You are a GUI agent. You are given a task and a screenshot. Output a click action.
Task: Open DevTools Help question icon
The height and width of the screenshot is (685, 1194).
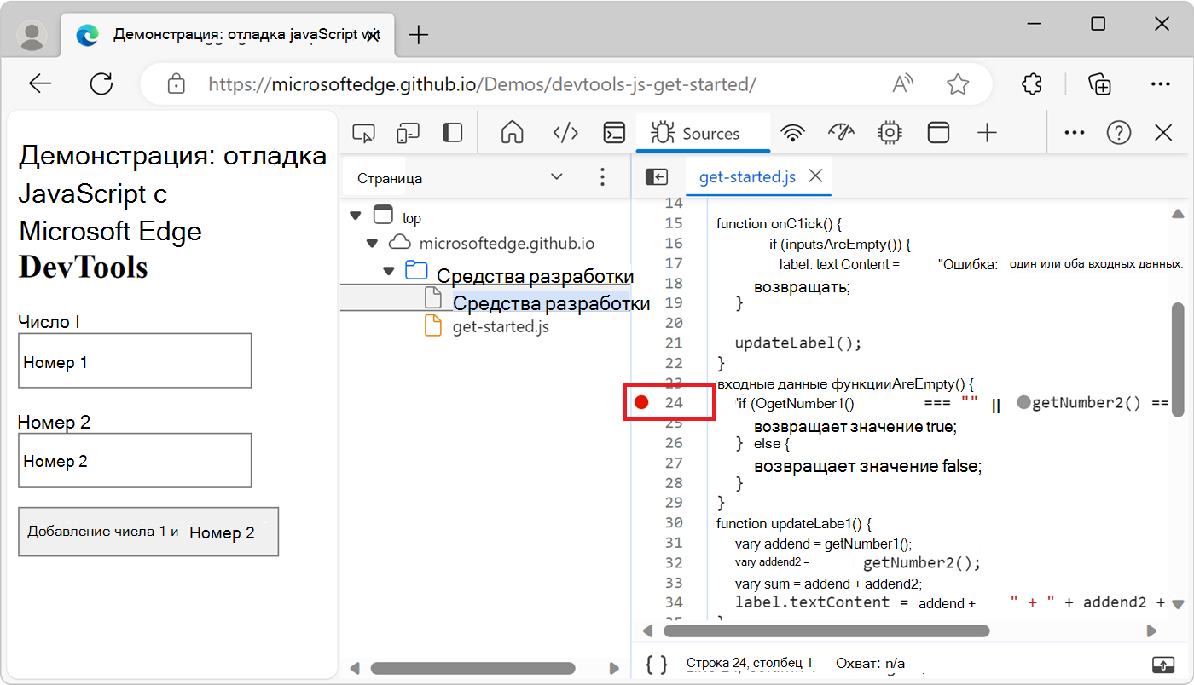[1119, 133]
